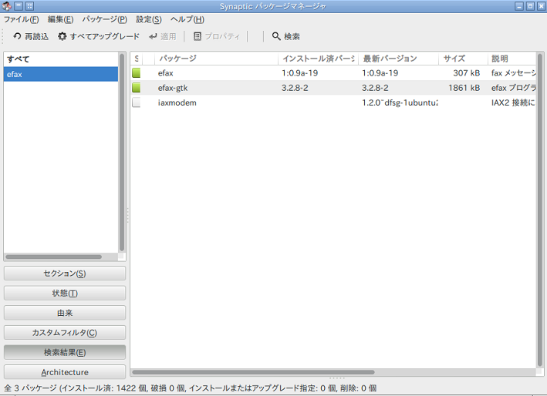Select the efax package name in table
The image size is (547, 396).
(165, 73)
